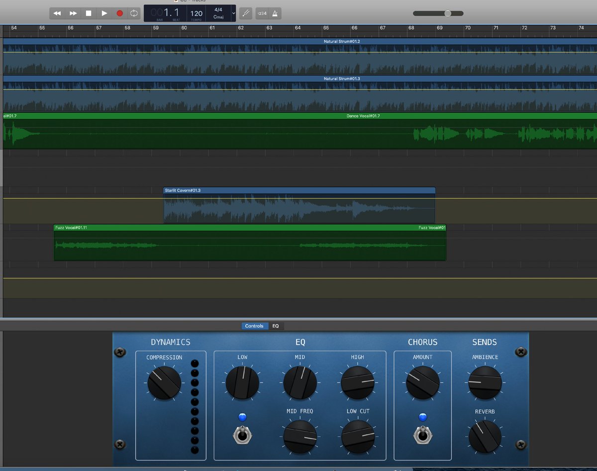The width and height of the screenshot is (597, 471).
Task: Click the COMPRESSION label
Action: [x=164, y=358]
